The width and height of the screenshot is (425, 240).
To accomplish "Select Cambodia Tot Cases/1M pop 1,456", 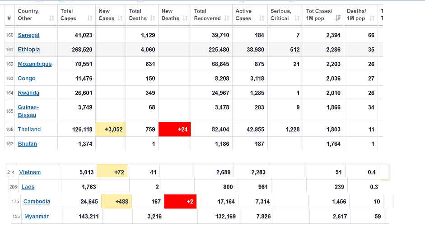I will 339,202.
